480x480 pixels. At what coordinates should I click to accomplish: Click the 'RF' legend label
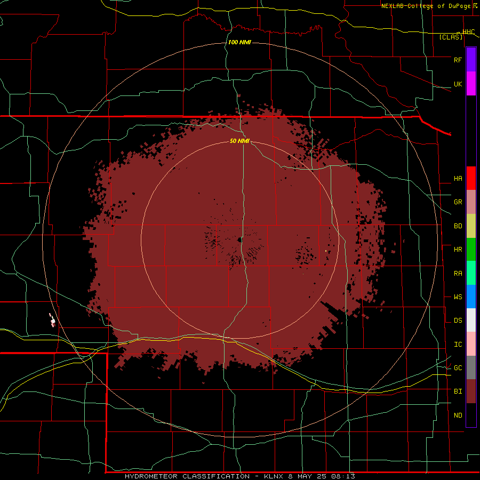(458, 60)
